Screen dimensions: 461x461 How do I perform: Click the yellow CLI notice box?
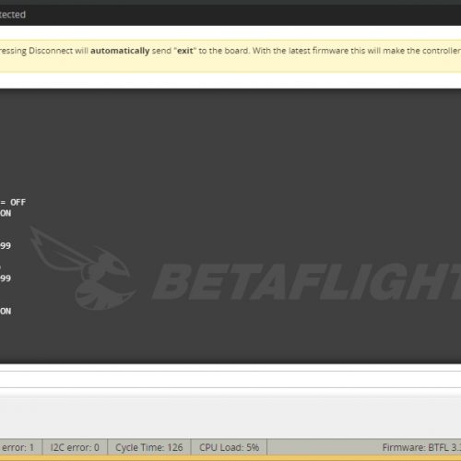pyautogui.click(x=230, y=56)
